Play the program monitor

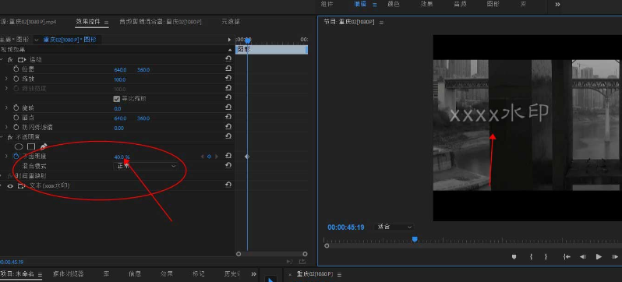click(599, 257)
